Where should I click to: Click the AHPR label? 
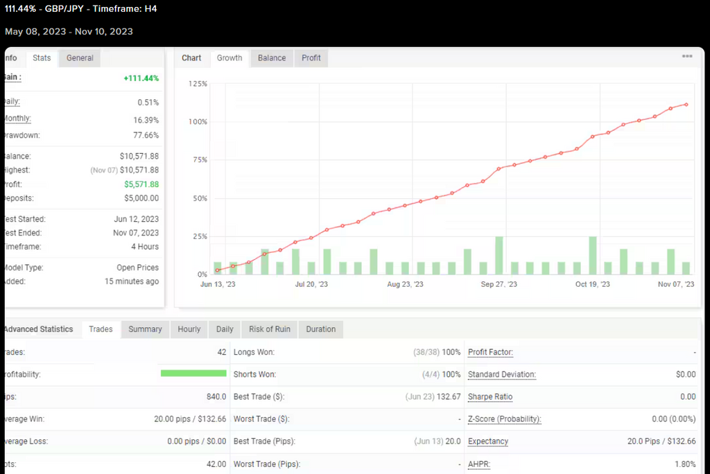point(479,464)
